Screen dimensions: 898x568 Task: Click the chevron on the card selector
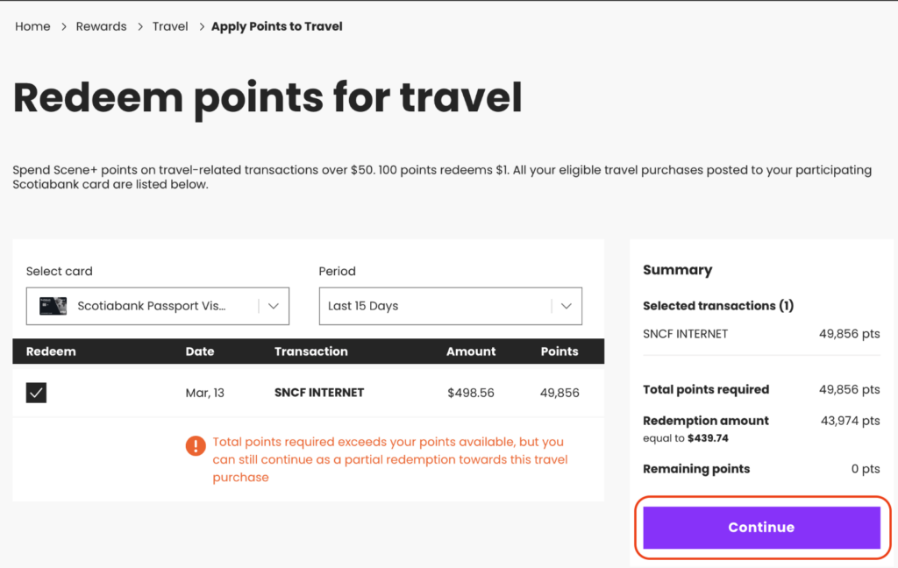(275, 306)
